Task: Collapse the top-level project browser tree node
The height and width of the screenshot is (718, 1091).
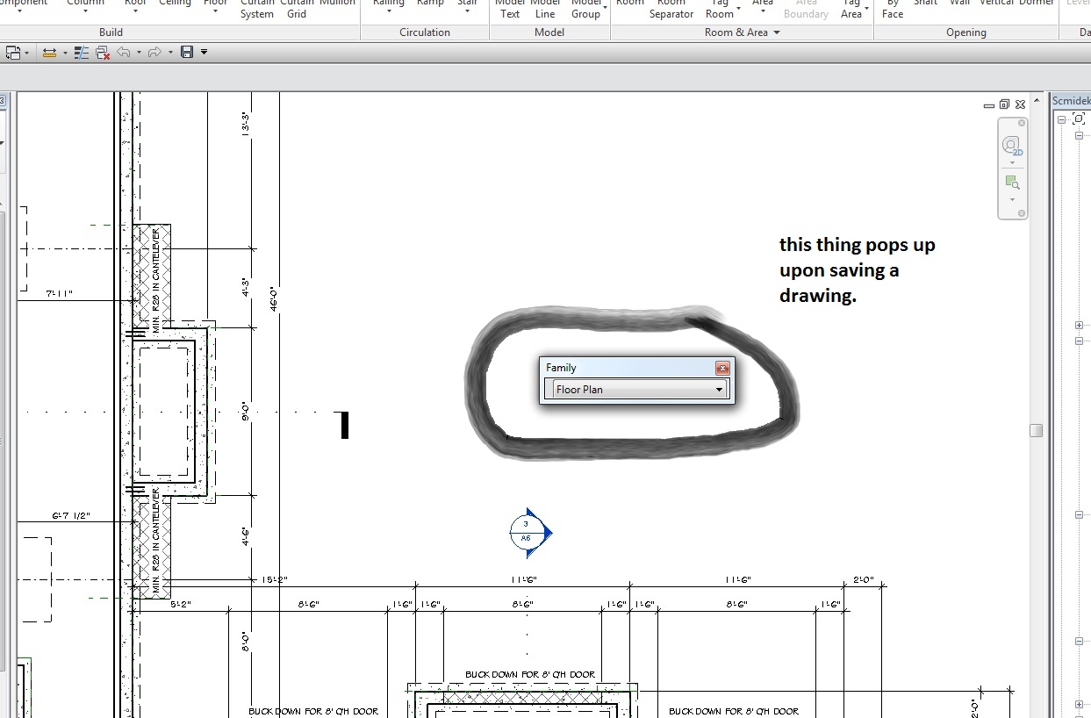Action: click(1061, 119)
